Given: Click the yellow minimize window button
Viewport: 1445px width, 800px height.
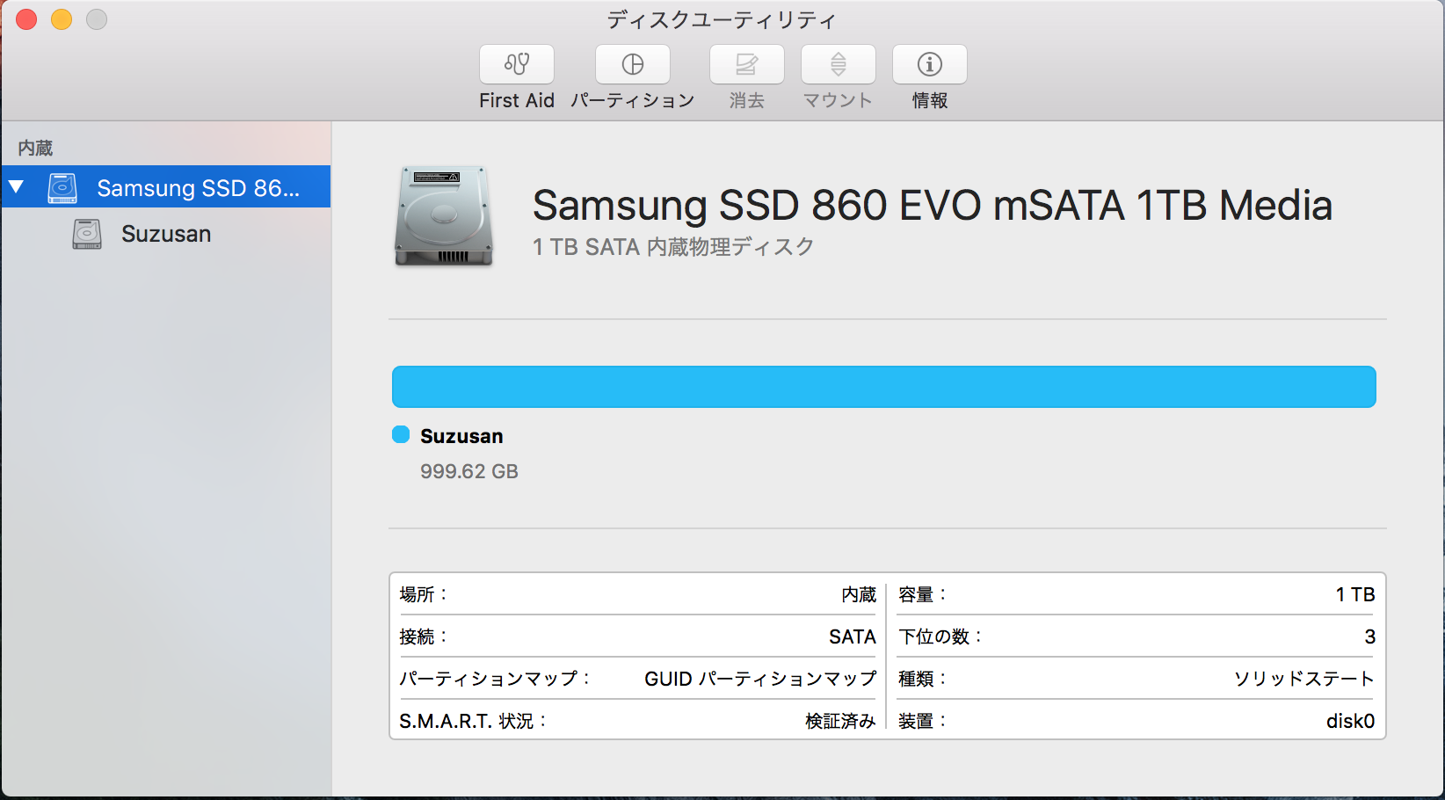Looking at the screenshot, I should pos(62,19).
